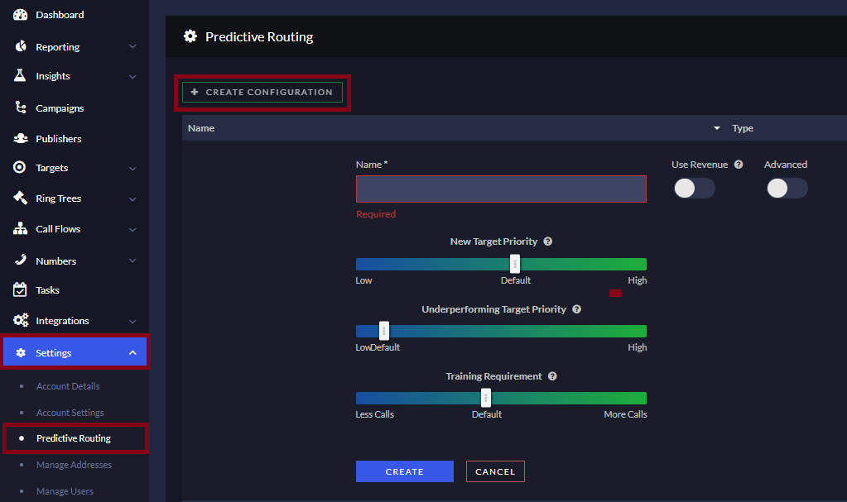
Task: Expand the Integrations menu chevron
Action: 132,321
